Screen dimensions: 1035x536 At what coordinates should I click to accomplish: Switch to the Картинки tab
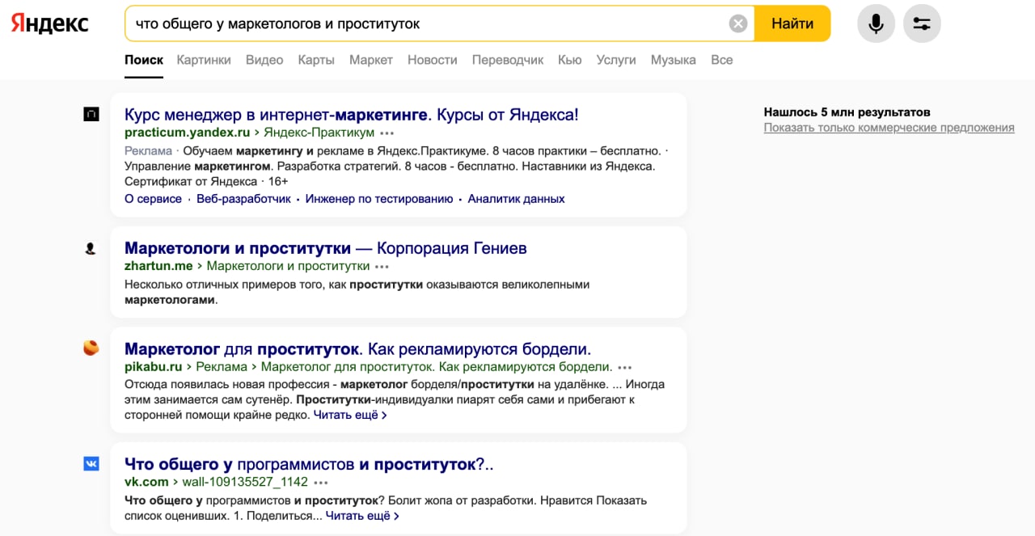[204, 60]
